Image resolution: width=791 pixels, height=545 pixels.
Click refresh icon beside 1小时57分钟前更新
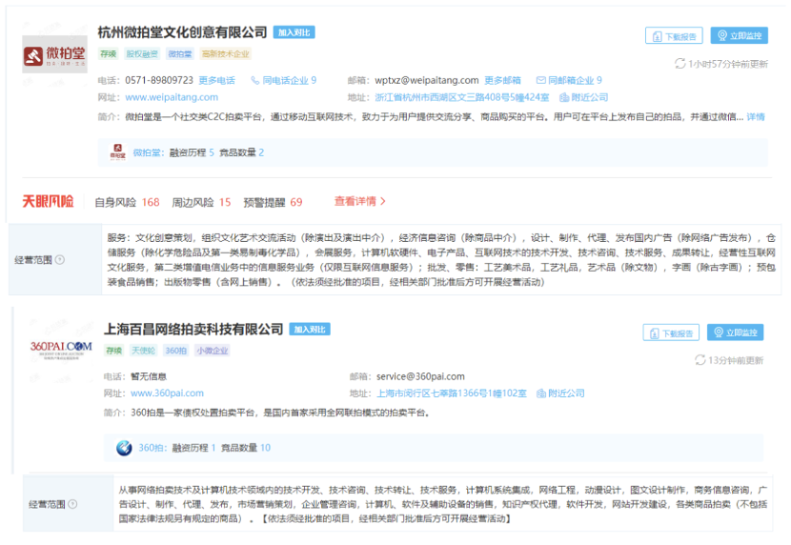(680, 64)
